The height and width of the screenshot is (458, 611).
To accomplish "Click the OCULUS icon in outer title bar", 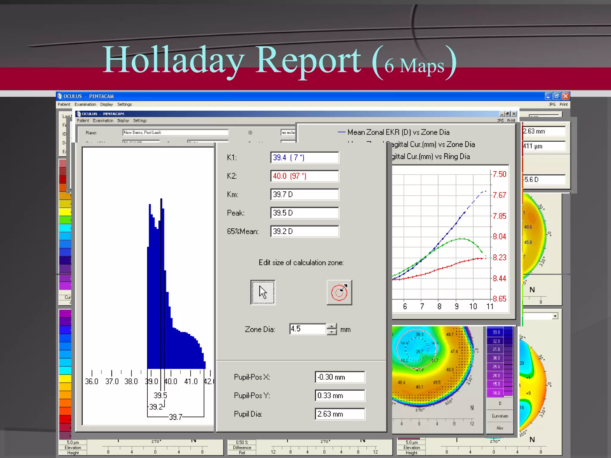I will (60, 96).
